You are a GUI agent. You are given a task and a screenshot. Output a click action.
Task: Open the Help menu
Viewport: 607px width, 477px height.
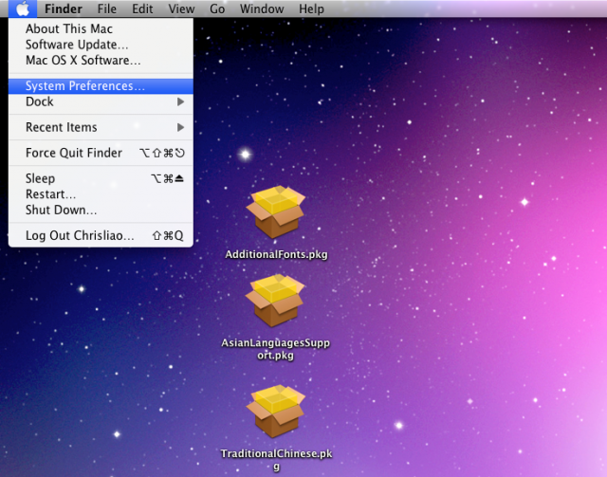pos(311,9)
